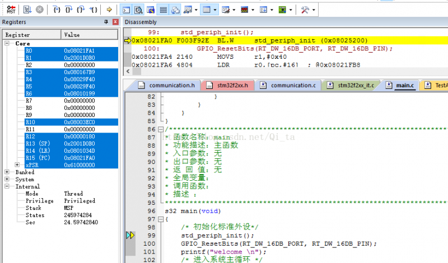Toggle the Command Window button

[x=127, y=10]
